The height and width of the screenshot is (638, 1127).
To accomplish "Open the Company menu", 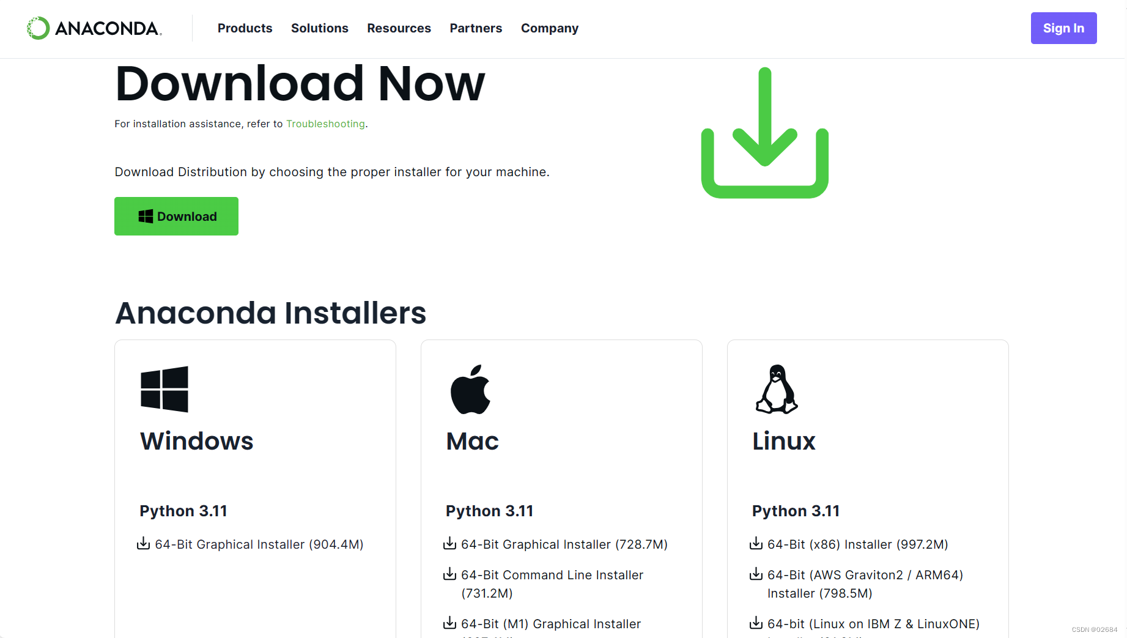I will pyautogui.click(x=549, y=28).
